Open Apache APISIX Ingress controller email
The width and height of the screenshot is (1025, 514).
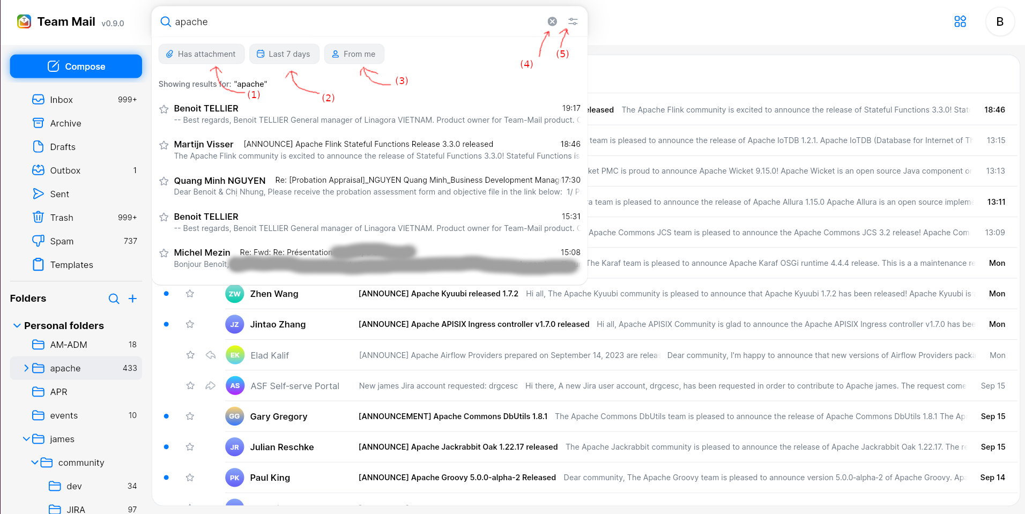584,324
